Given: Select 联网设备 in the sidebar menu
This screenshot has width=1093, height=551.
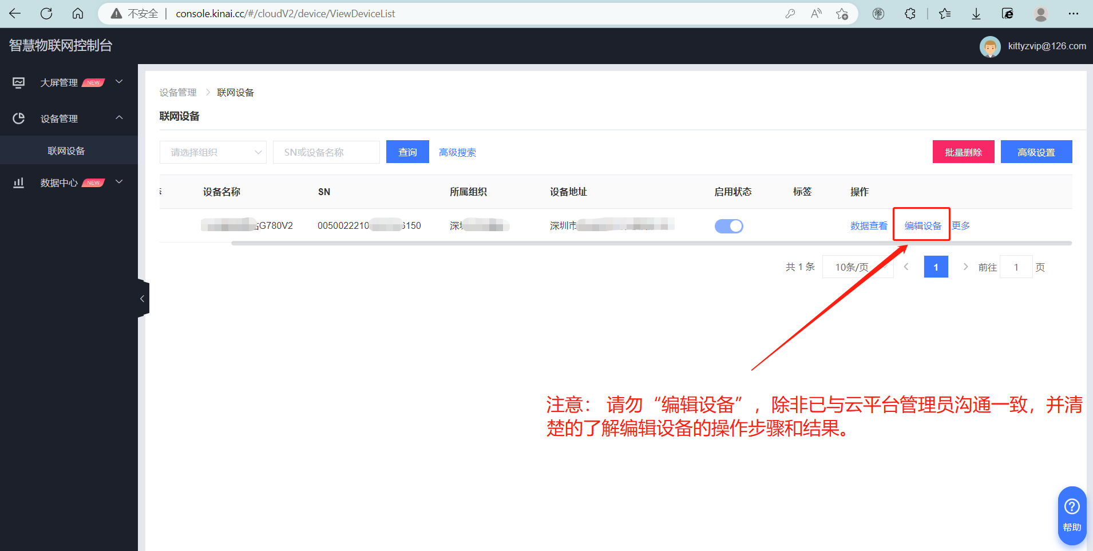Looking at the screenshot, I should pos(69,150).
